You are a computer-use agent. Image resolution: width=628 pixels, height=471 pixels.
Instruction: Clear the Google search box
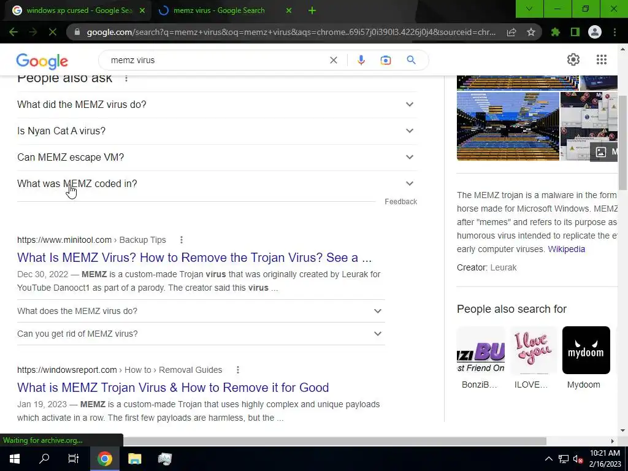[x=333, y=60]
